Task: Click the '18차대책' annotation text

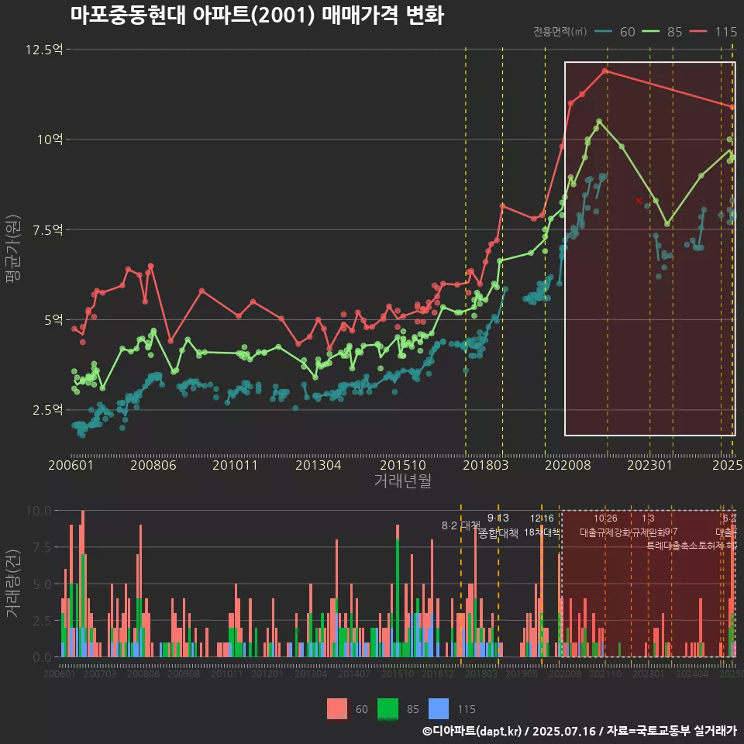Action: pyautogui.click(x=542, y=532)
